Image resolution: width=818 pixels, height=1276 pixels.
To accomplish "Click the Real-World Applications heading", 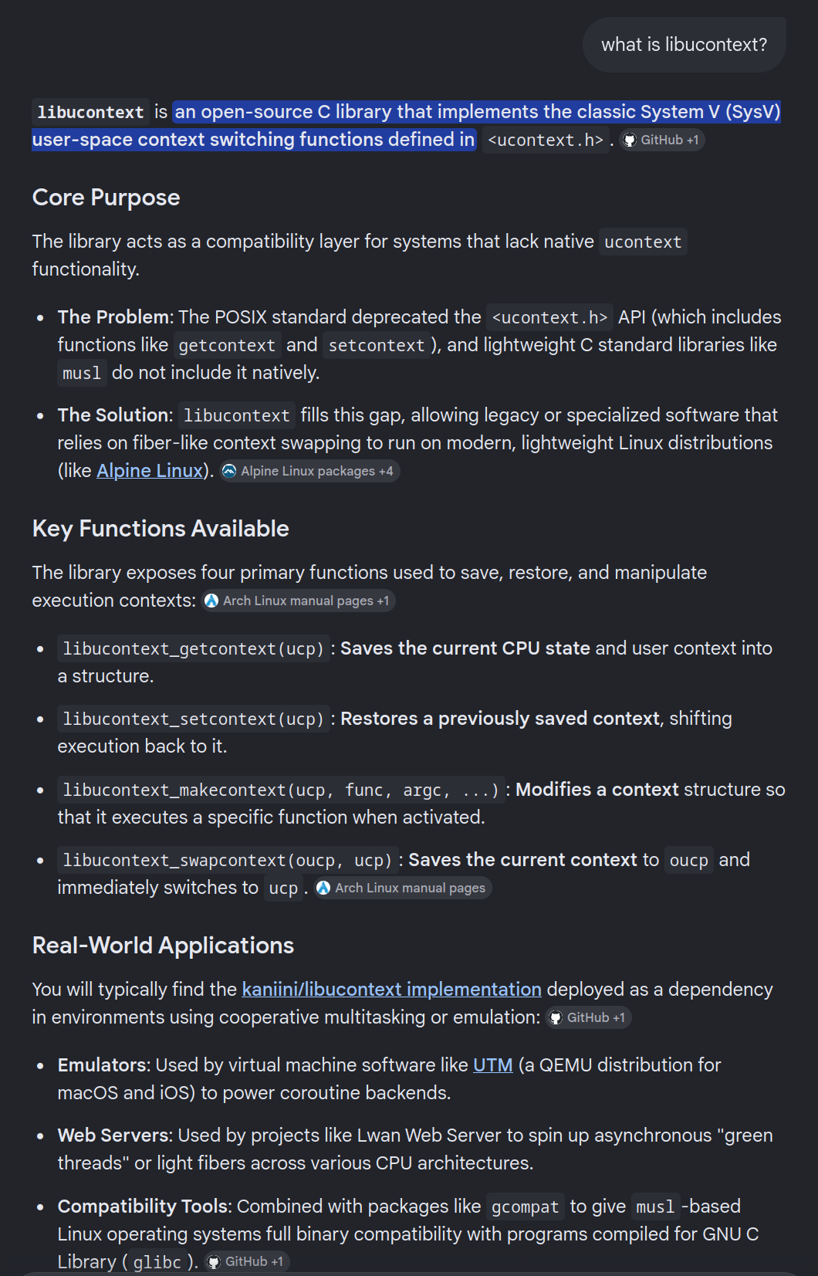I will click(x=163, y=946).
